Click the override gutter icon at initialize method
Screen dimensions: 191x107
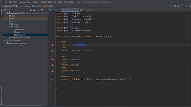tap(52, 79)
